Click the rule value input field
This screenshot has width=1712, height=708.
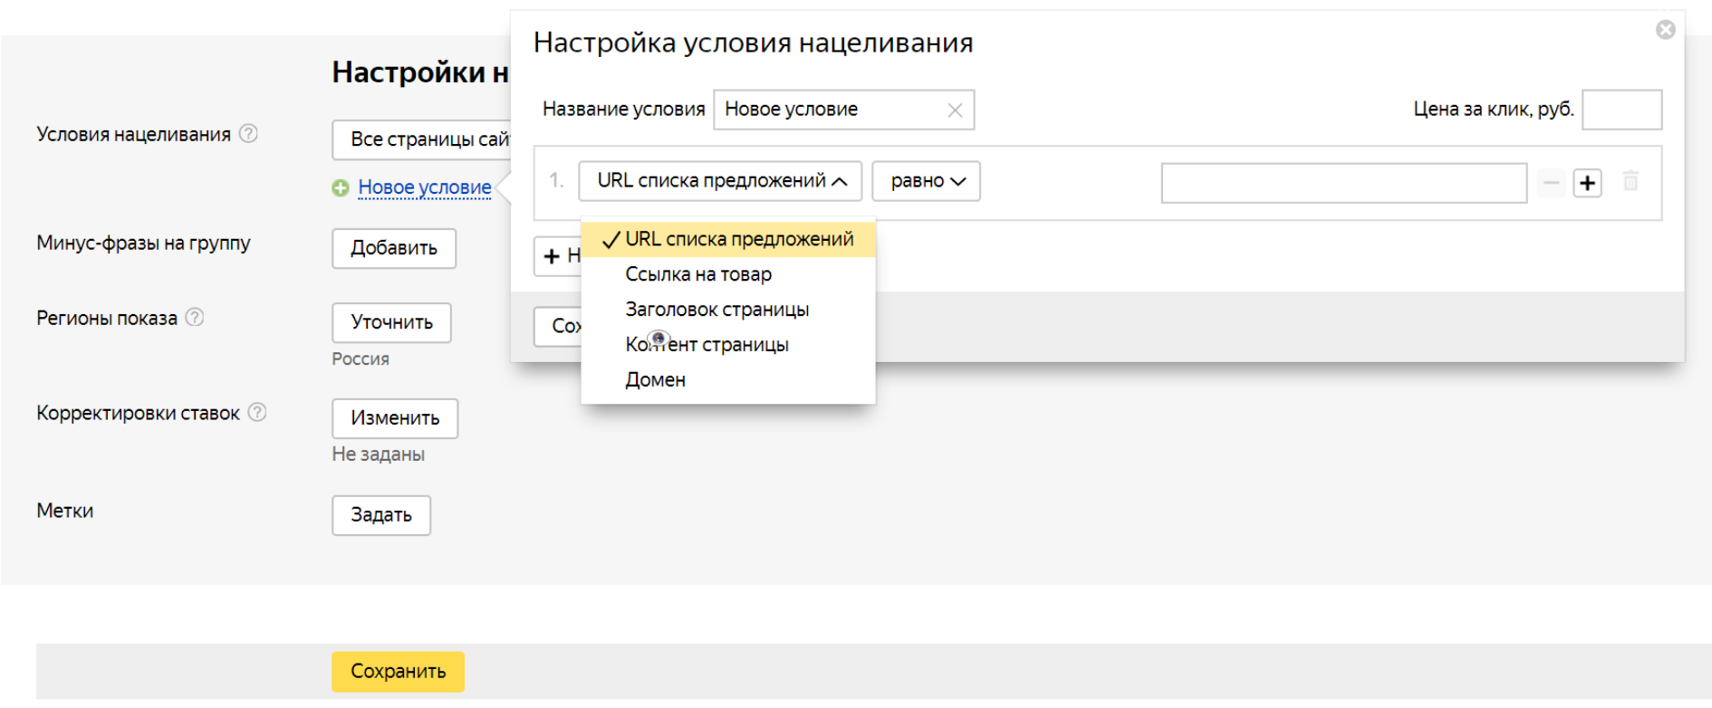pyautogui.click(x=1344, y=183)
